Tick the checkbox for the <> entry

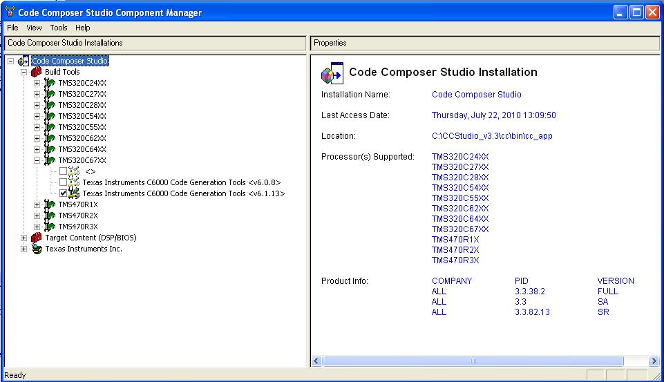coord(63,171)
